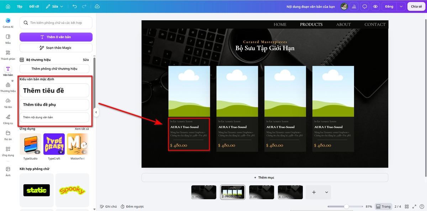427x211 pixels.
Task: Select page thumbnail 3 - ABOUT
Action: click(x=262, y=192)
